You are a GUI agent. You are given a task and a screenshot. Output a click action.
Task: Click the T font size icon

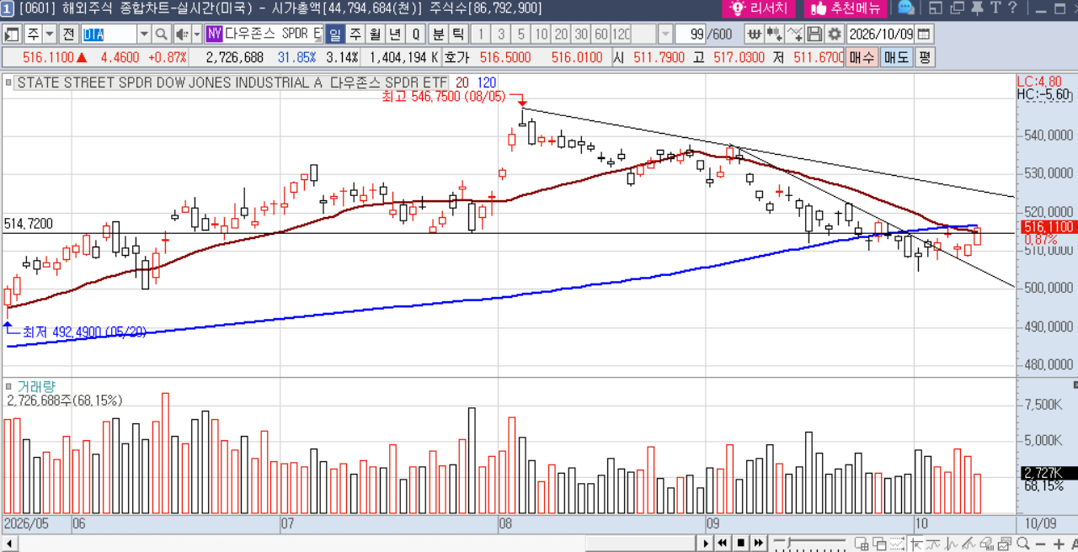[x=995, y=8]
